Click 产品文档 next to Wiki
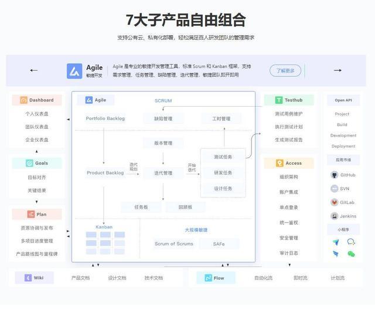The height and width of the screenshot is (310, 375). pyautogui.click(x=80, y=278)
